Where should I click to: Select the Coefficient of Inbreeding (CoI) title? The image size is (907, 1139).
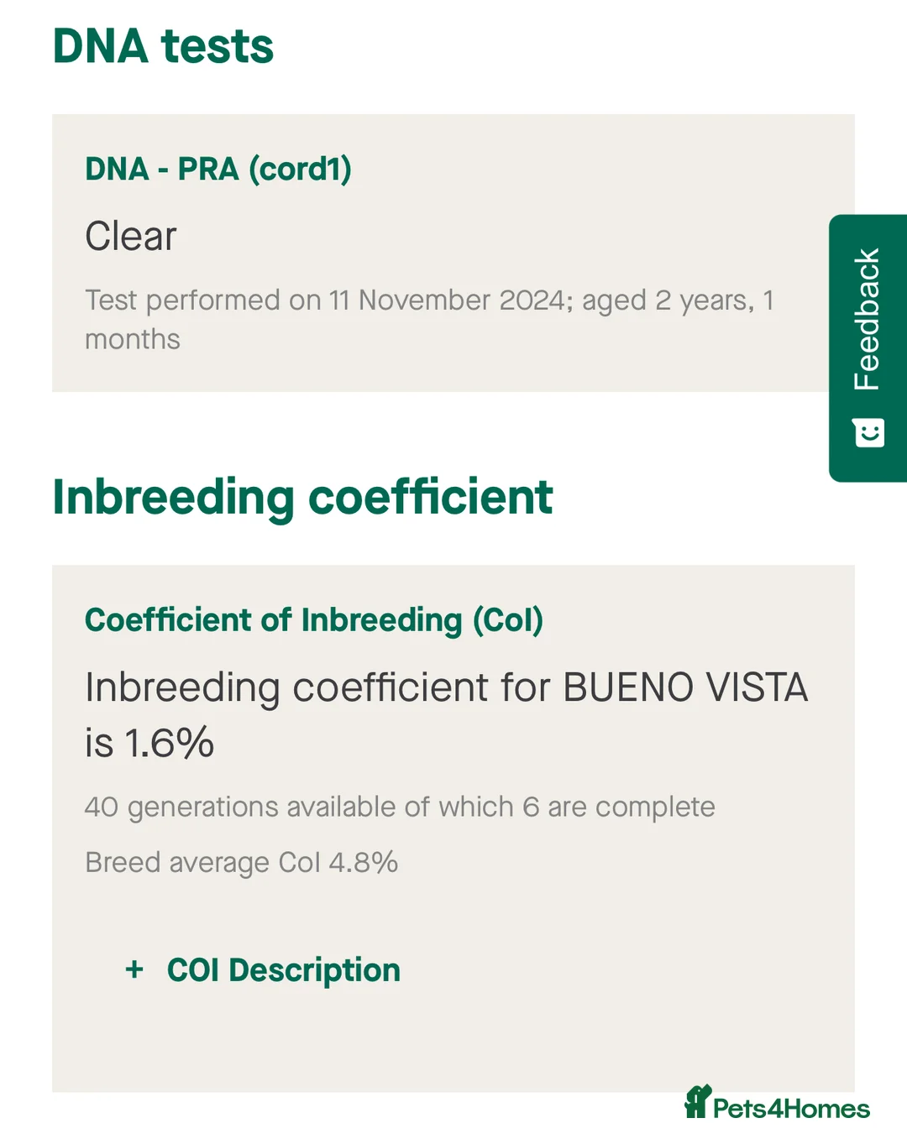click(x=314, y=620)
